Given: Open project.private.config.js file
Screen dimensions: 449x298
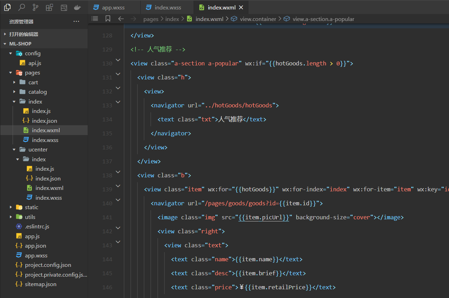Looking at the screenshot, I should 44,275.
